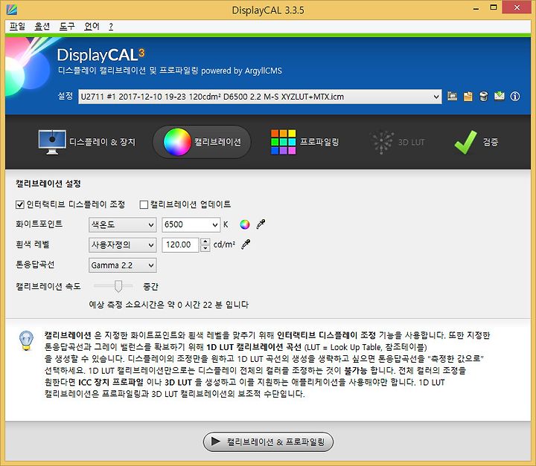Enable 캘리브레이션 업데이트 checkbox

[x=144, y=204]
